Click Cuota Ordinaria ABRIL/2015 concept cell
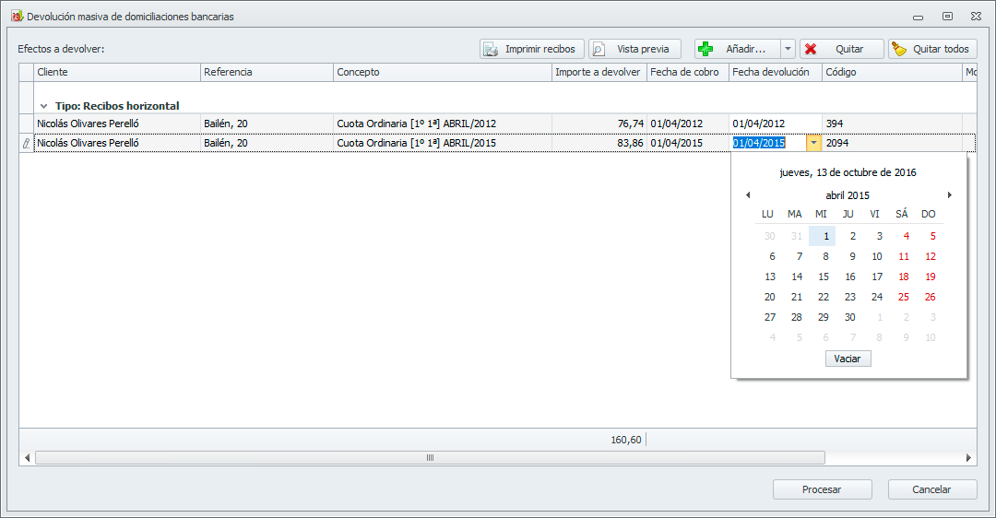 [x=442, y=143]
